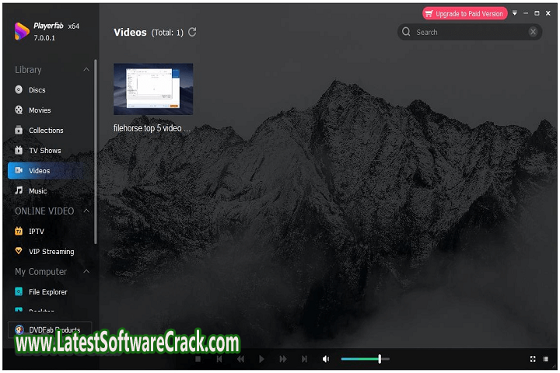Screen dimensions: 560x373
Task: Collapse the Library section
Action: 86,70
